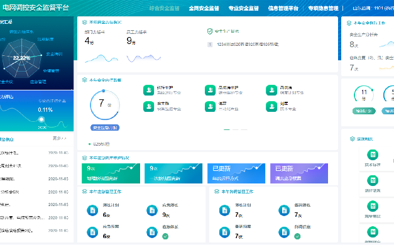
Task: Click the 7次 value in right panel
Action: (x=354, y=68)
